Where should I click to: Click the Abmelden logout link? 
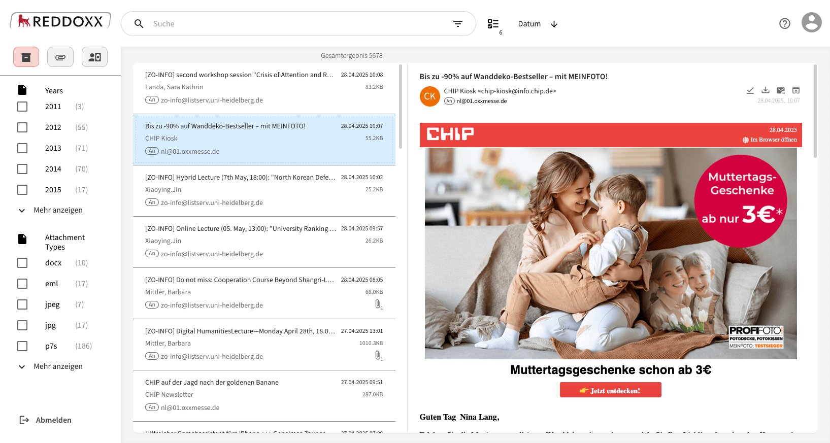[54, 420]
